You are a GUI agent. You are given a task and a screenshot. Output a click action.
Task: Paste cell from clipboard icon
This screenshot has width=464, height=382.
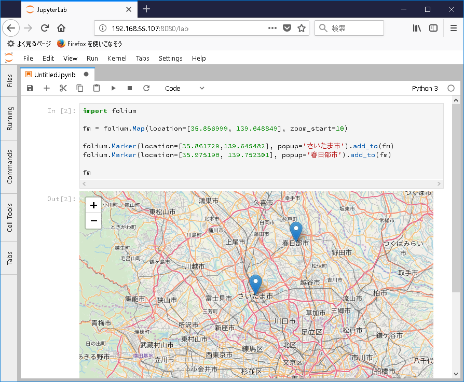[x=97, y=88]
